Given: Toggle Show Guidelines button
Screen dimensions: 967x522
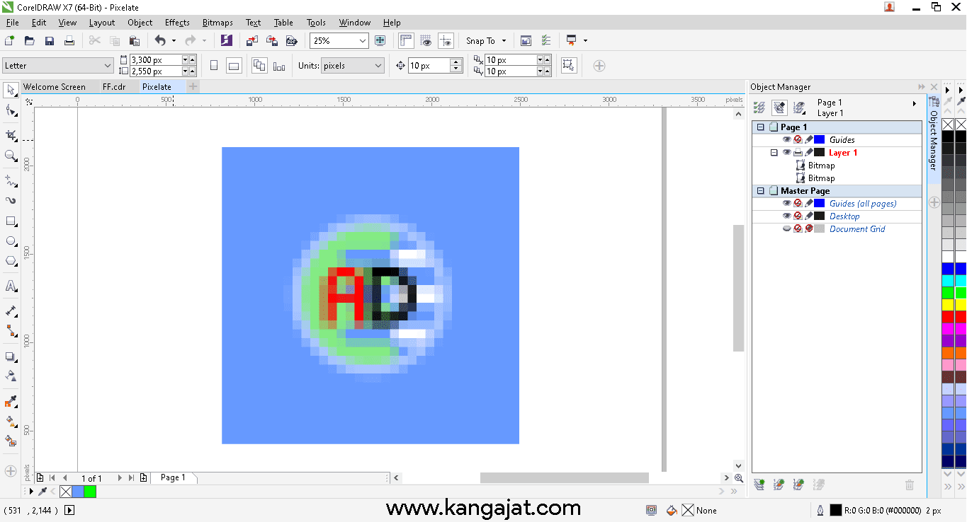Looking at the screenshot, I should [446, 41].
